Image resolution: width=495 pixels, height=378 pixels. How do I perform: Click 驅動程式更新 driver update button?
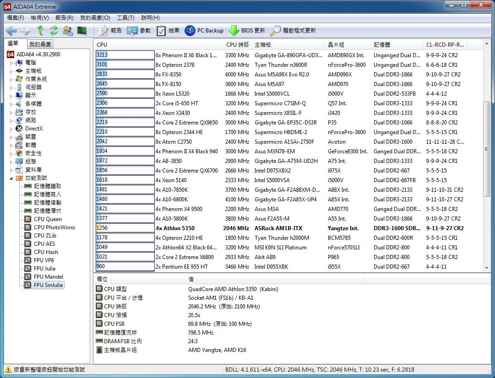coord(293,31)
